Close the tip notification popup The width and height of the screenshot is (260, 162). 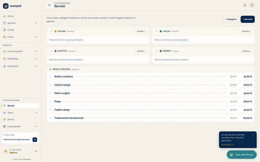[253, 134]
